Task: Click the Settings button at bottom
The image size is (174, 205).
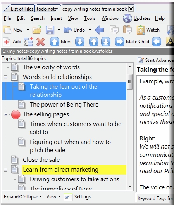Action: (x=77, y=197)
